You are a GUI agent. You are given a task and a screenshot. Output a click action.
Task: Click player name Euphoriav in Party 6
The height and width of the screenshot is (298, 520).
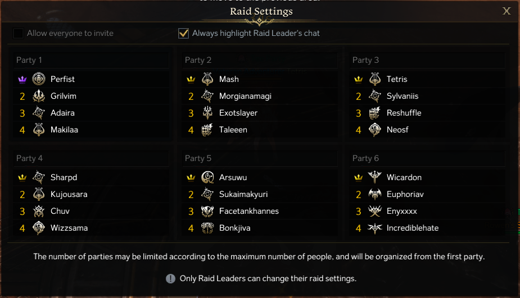(405, 194)
